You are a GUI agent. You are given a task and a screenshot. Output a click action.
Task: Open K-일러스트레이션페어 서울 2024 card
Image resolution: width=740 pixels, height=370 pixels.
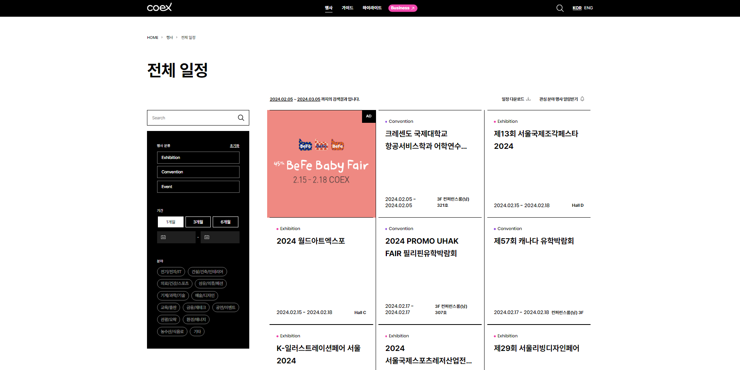[x=321, y=347]
